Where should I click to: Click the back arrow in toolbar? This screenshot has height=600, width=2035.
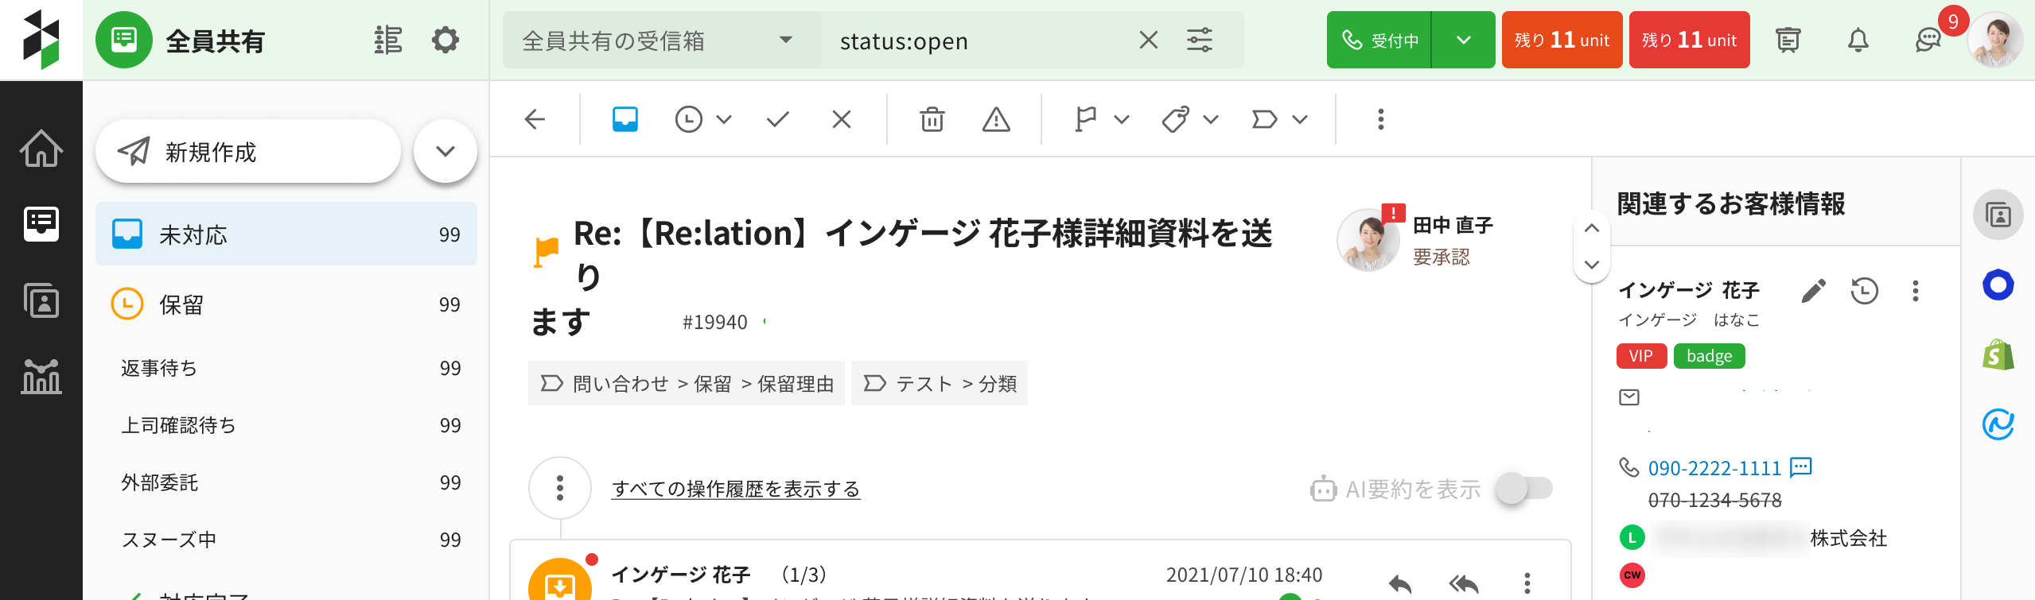535,119
